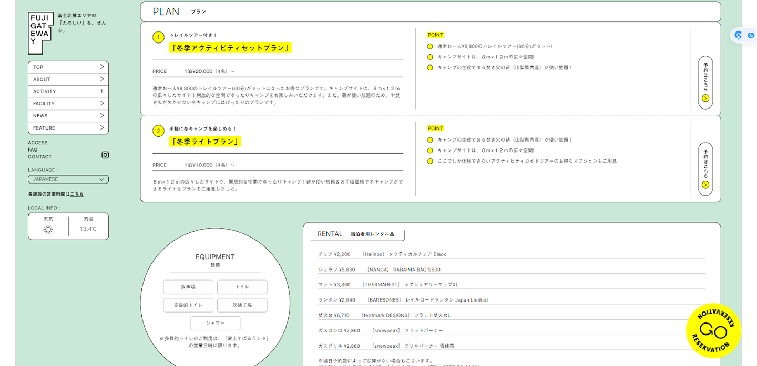Click the 多目的トイレ equipment button
The image size is (757, 366).
188,305
